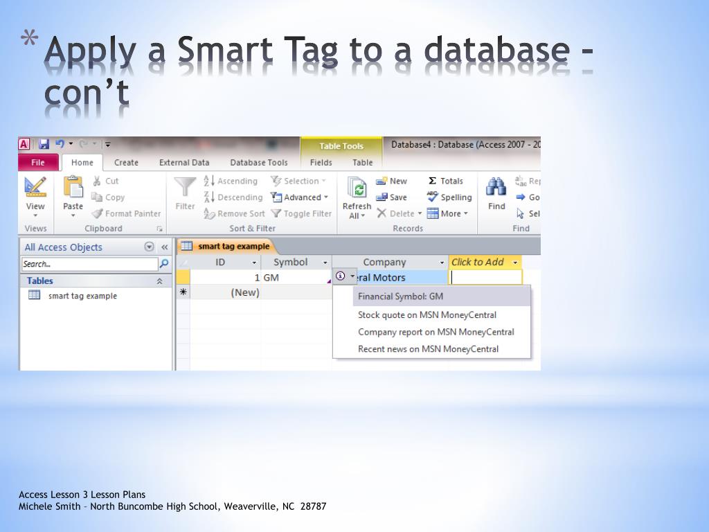Screen dimensions: 709x532
Task: Click the Delete record X icon
Action: click(382, 213)
